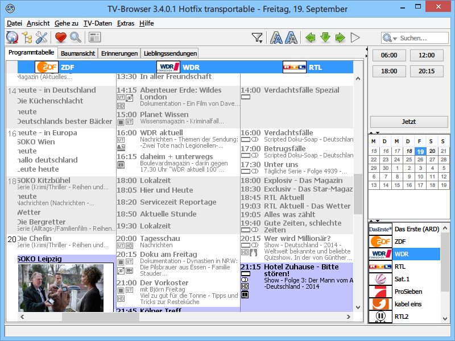Open the Extras menu

(x=126, y=23)
